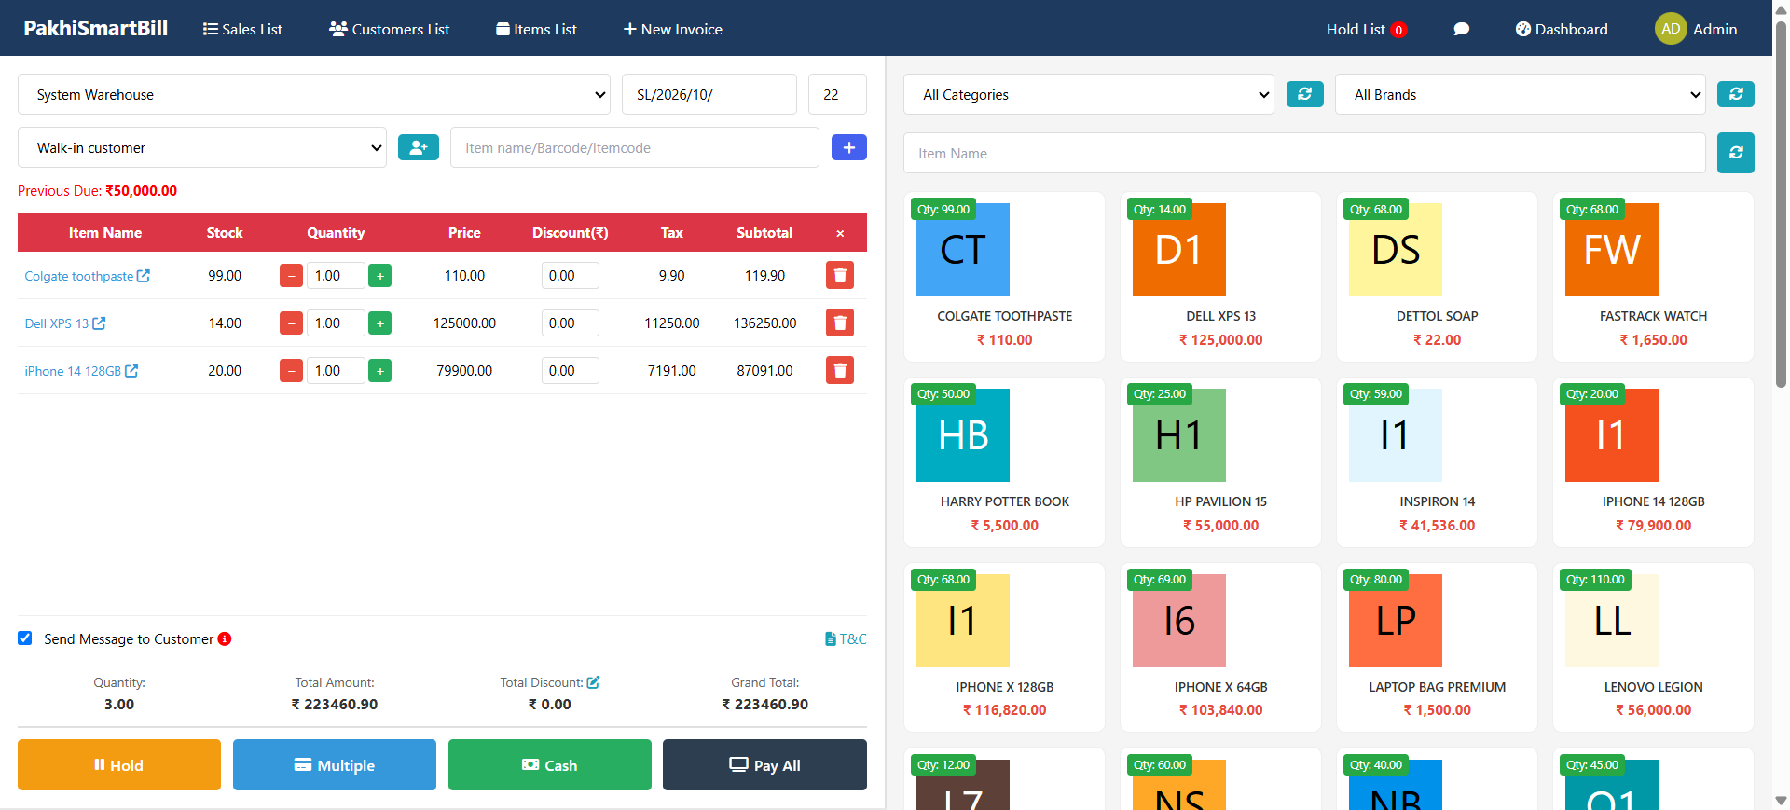Expand the All Categories dropdown
The image size is (1790, 810).
[x=1089, y=94]
